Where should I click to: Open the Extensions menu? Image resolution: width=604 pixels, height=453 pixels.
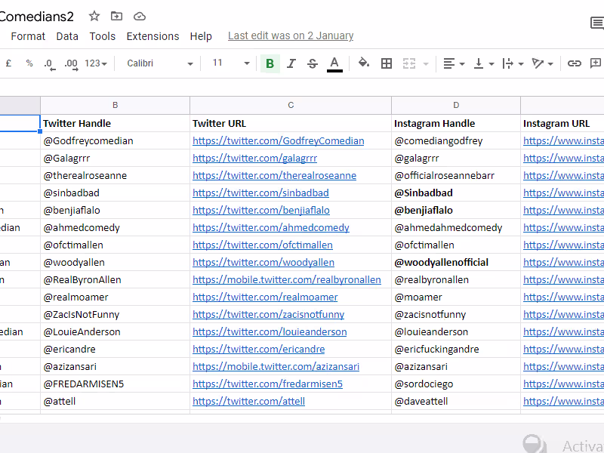153,35
